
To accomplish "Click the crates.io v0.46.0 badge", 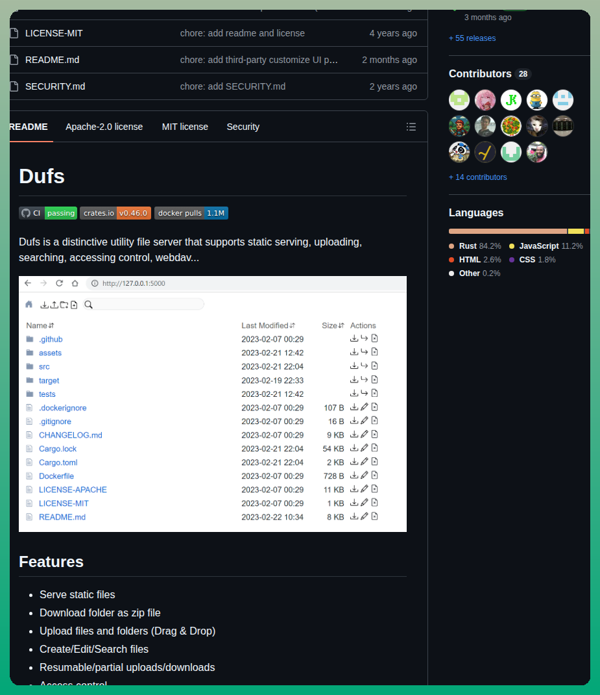I will [x=115, y=213].
